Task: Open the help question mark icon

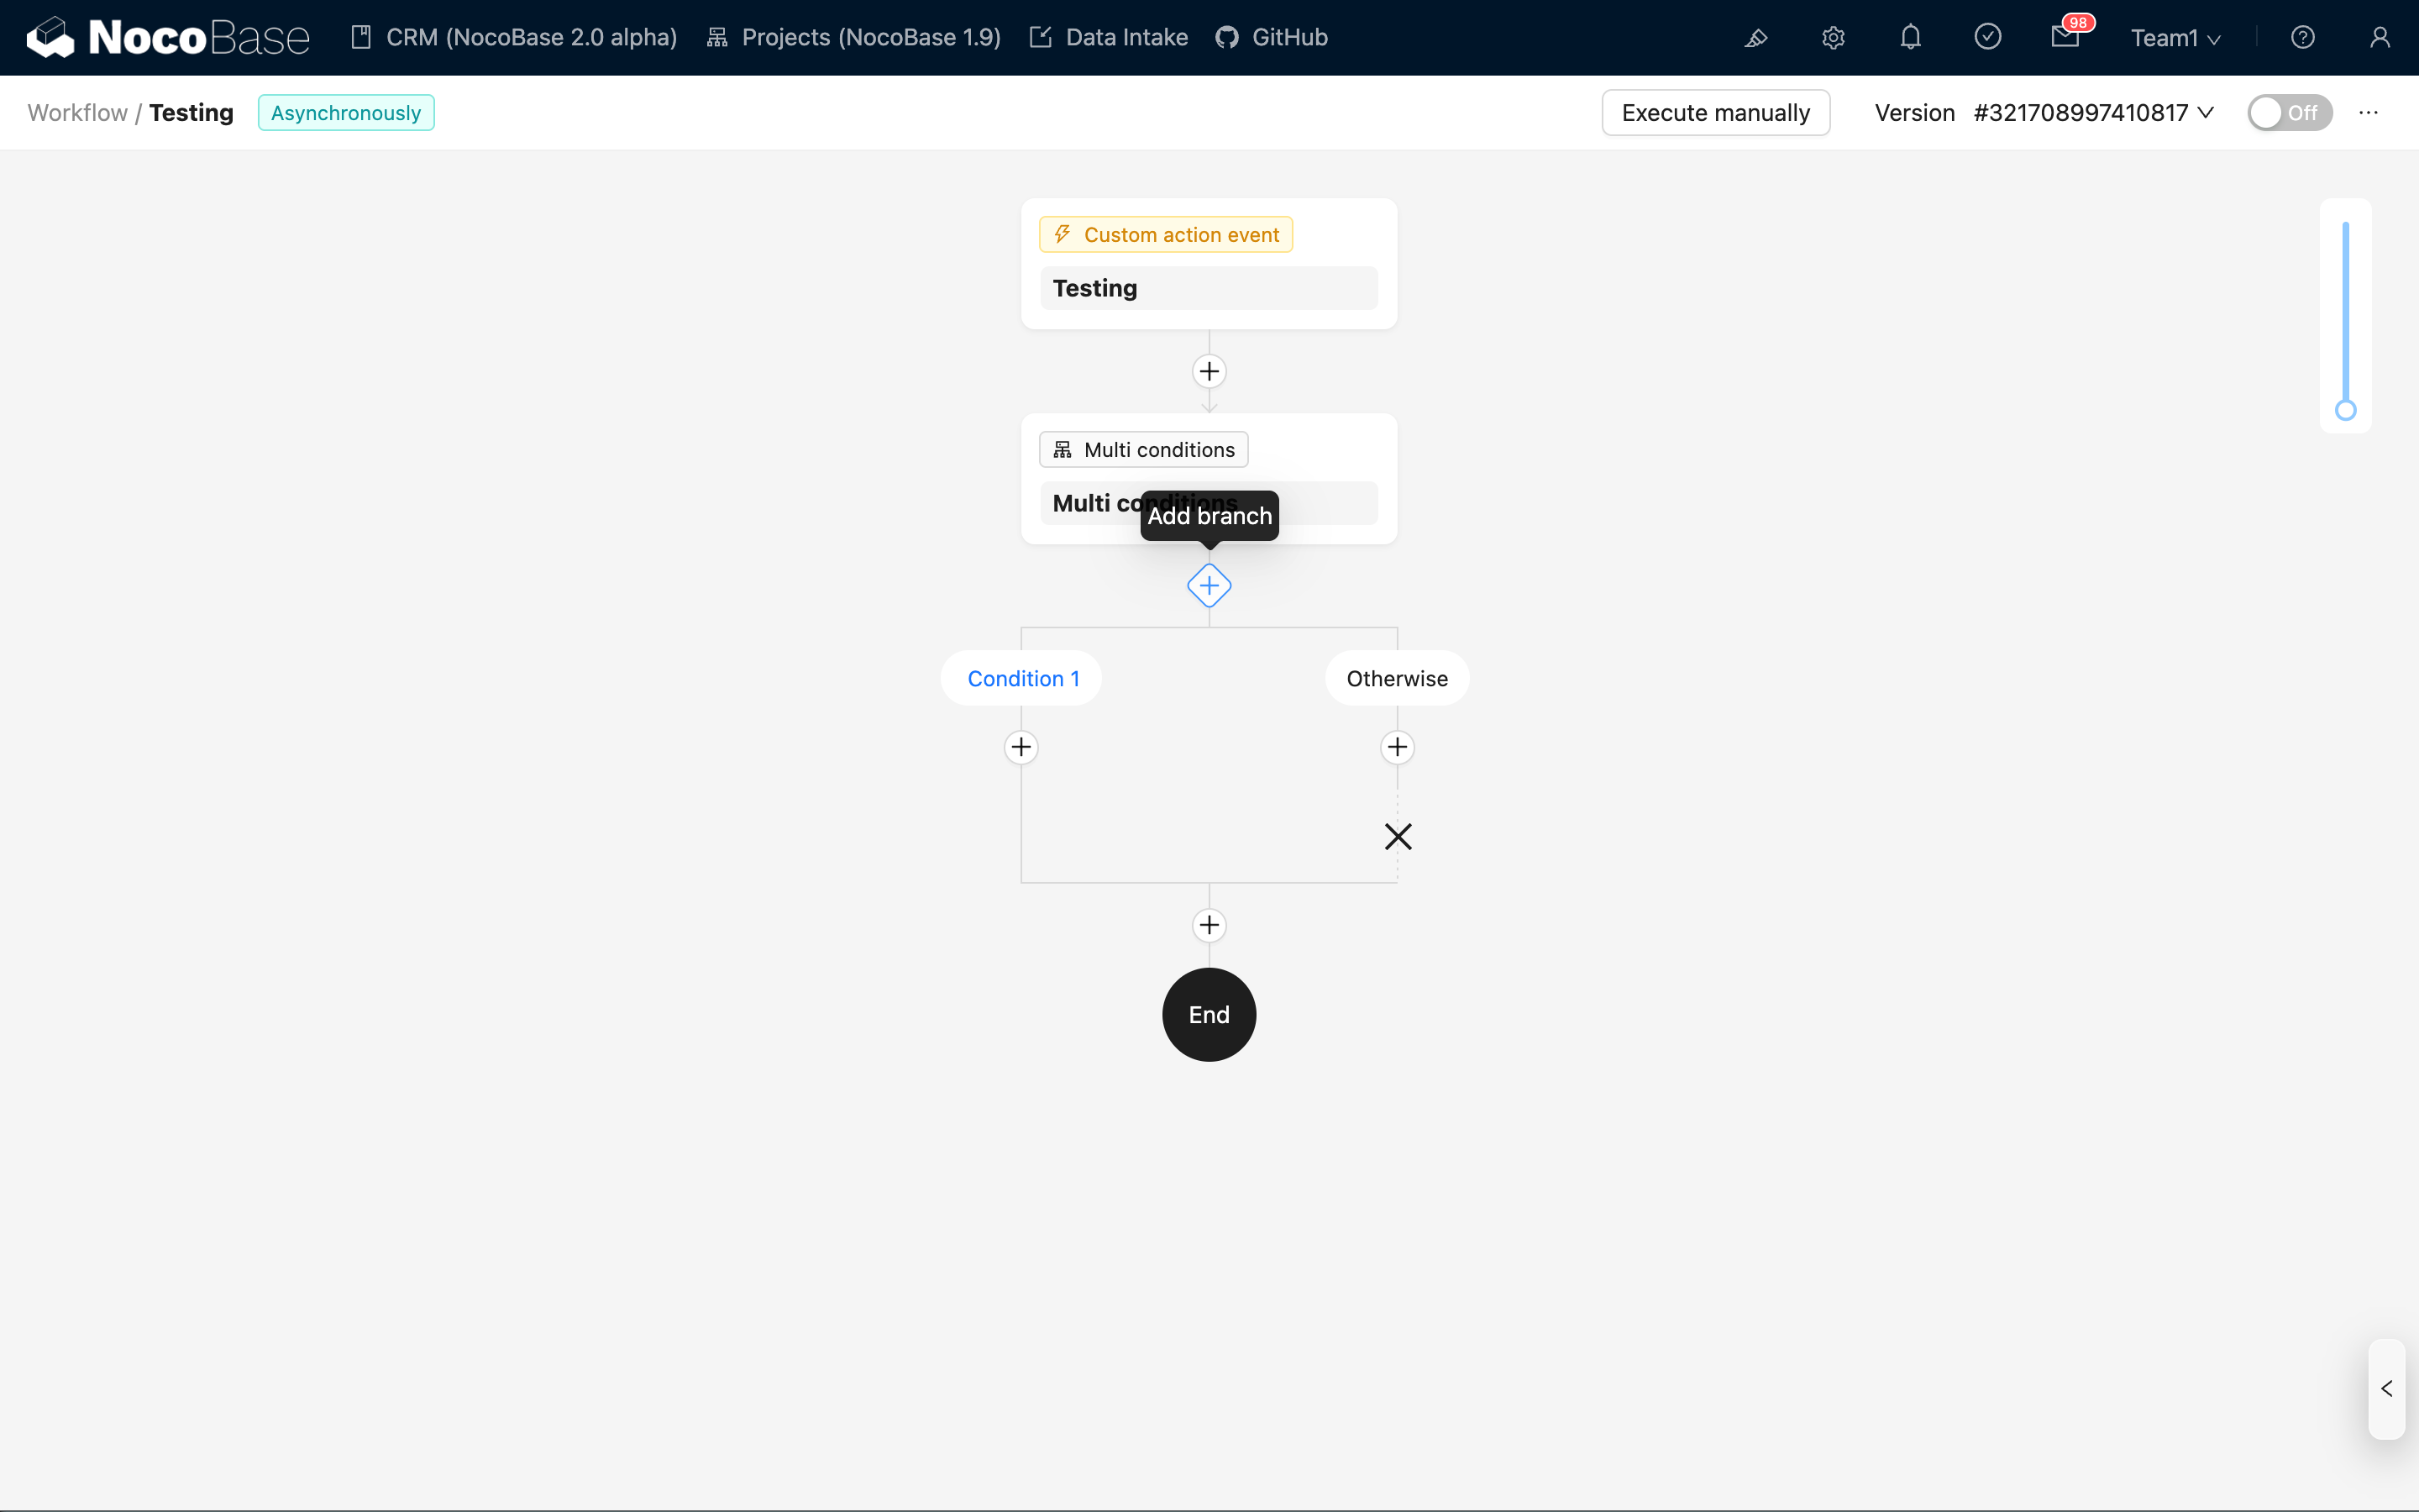Action: coord(2302,38)
